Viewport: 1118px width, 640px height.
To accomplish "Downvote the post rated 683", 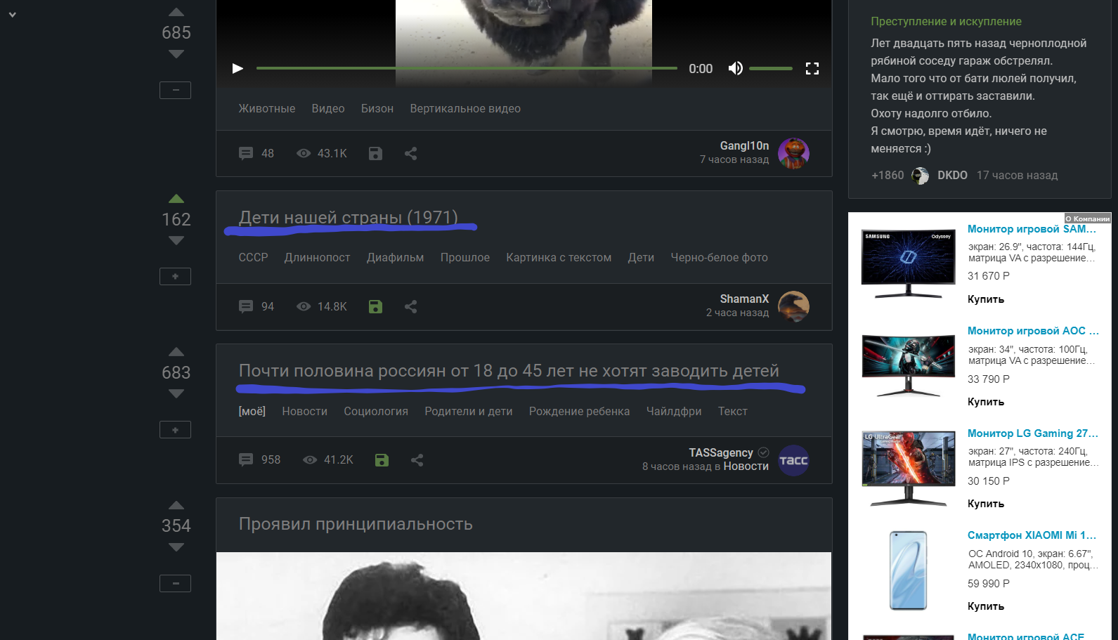I will (x=176, y=394).
